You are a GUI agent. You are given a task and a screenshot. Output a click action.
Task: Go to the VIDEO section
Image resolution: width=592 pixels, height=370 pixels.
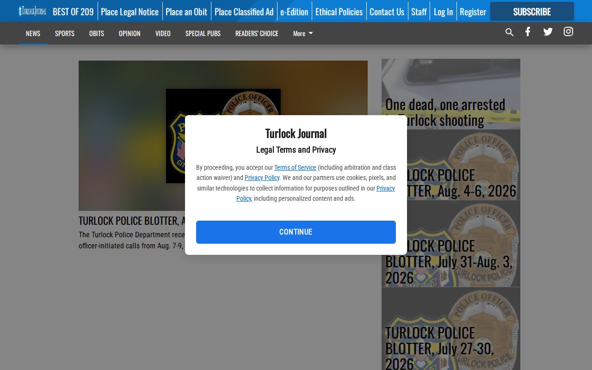click(x=163, y=33)
